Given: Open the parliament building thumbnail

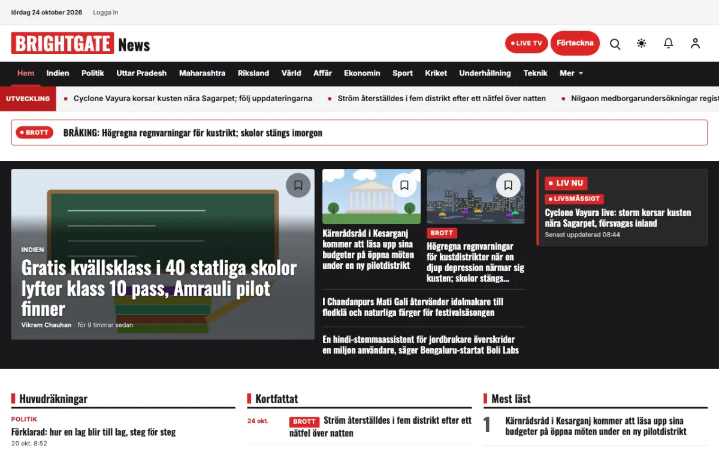Looking at the screenshot, I should point(371,196).
